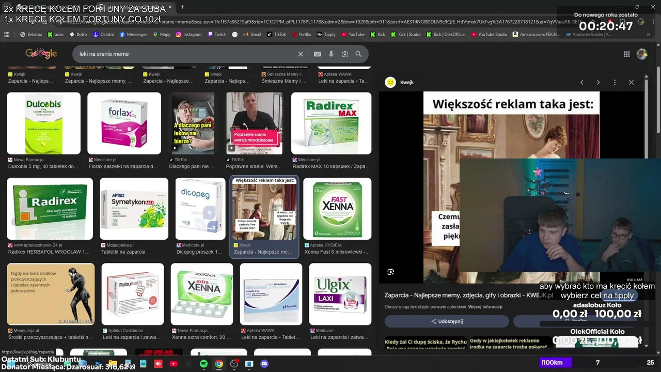Open Kick | OlekOfficial bookmark
Image resolution: width=661 pixels, height=372 pixels.
point(446,35)
